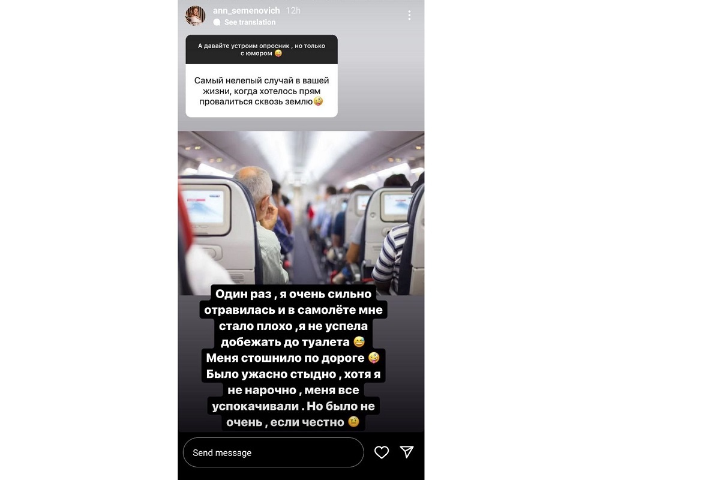Click the speech bubble translation icon
720x480 pixels.
(217, 22)
